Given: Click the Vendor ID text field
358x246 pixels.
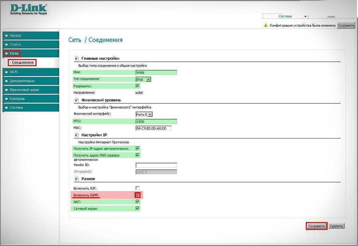Looking at the screenshot, I should (156, 165).
